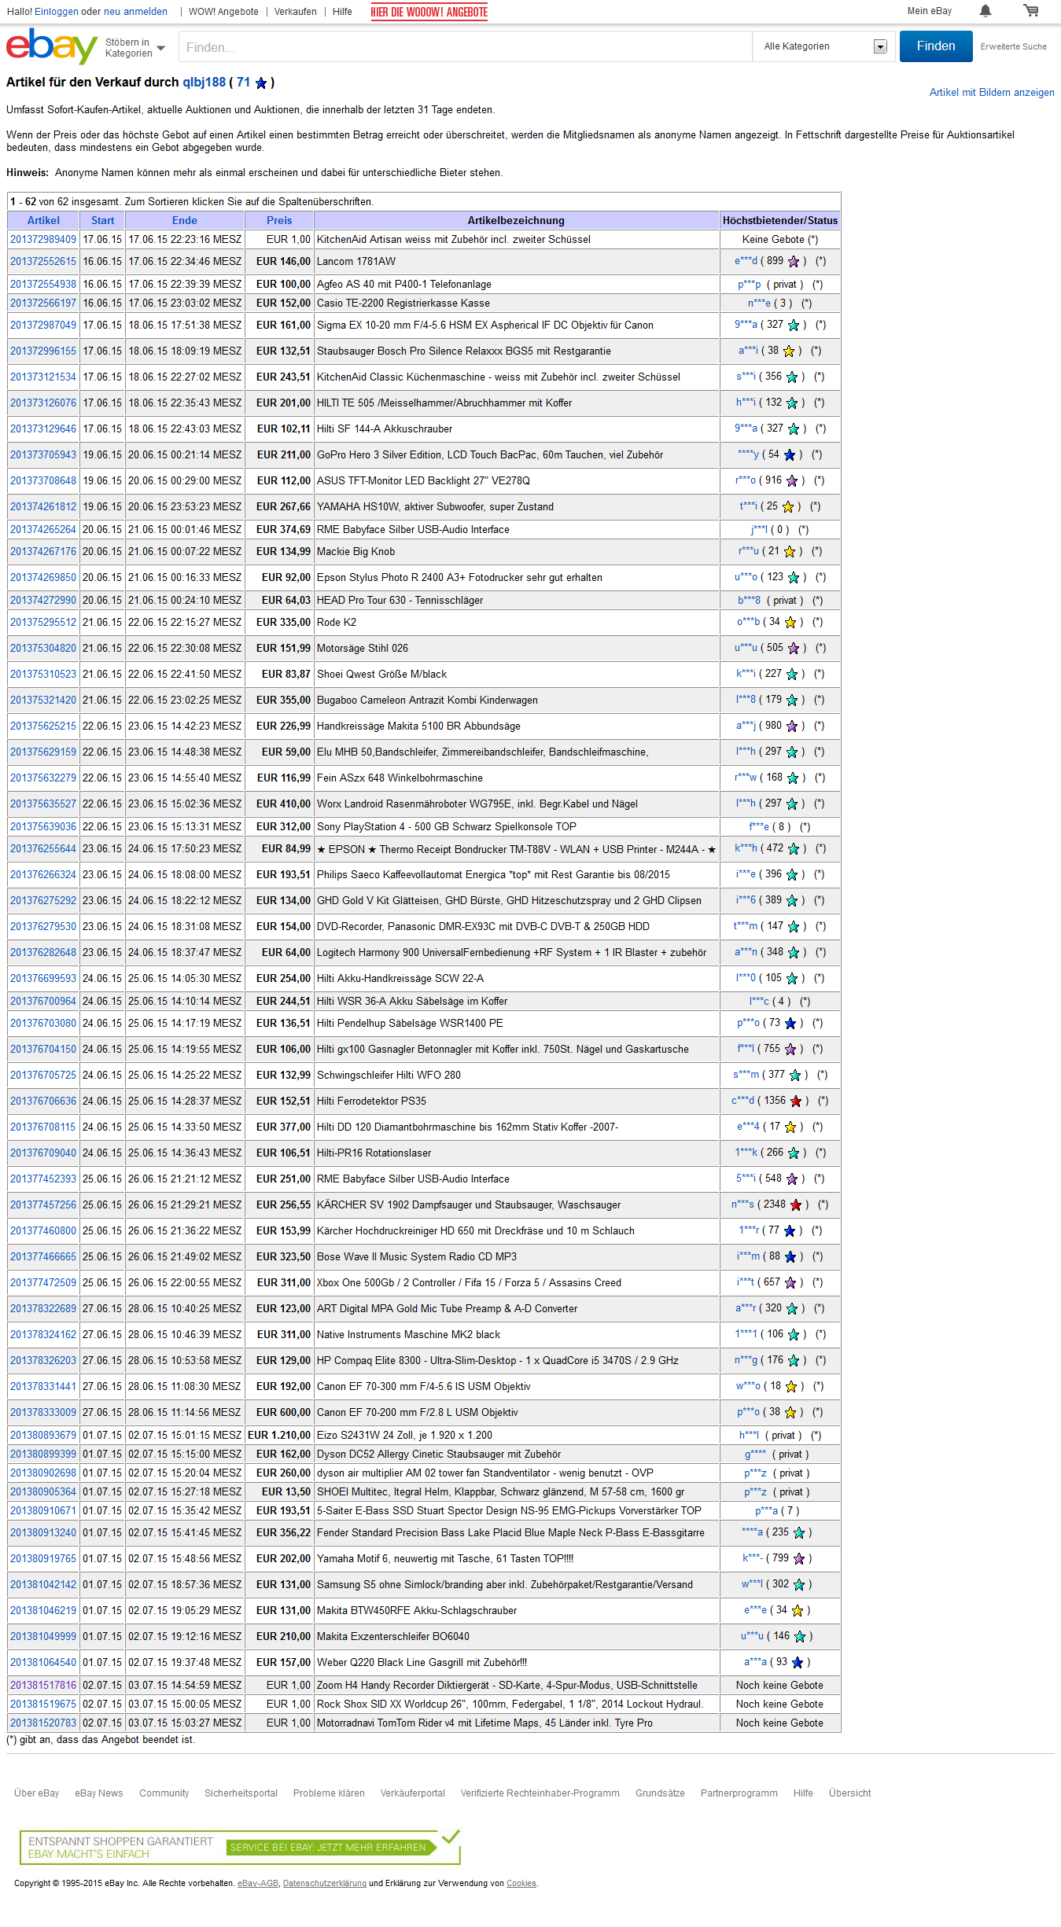Click the eBay logo

click(52, 47)
